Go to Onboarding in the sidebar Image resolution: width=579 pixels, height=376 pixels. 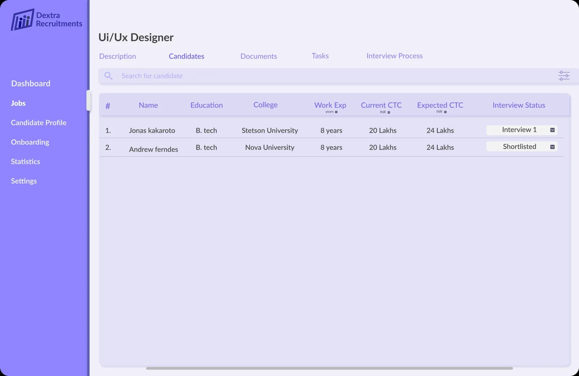click(x=30, y=142)
